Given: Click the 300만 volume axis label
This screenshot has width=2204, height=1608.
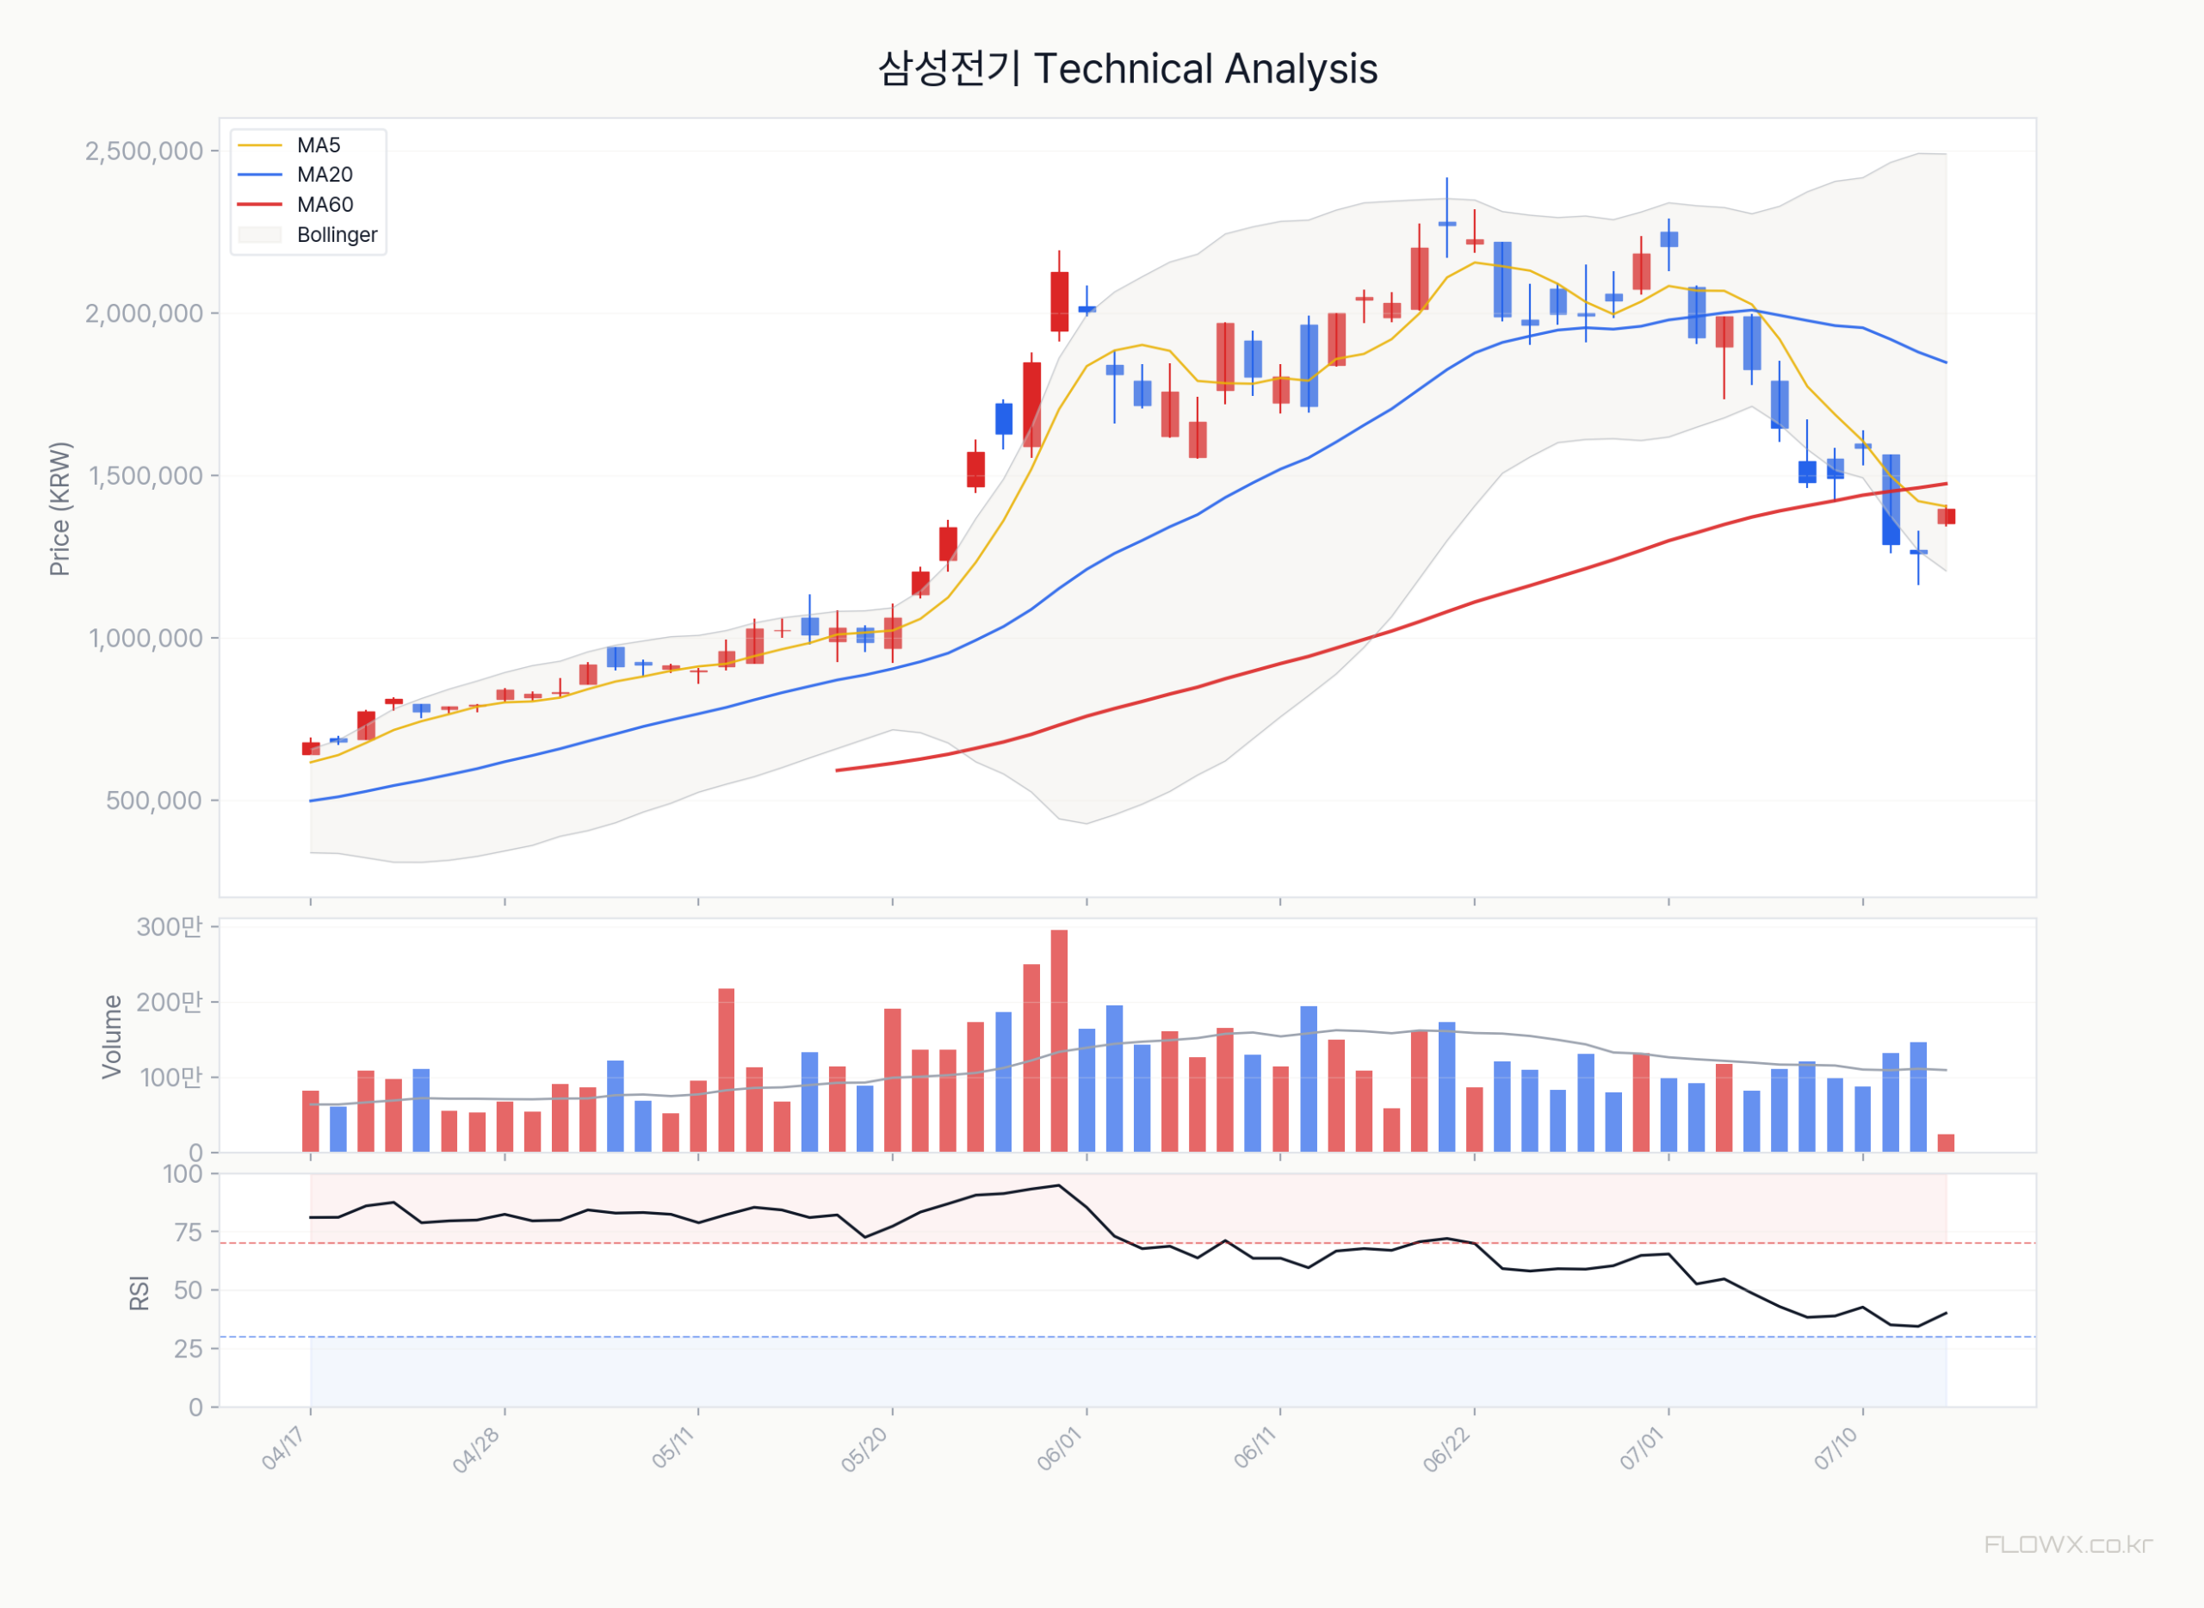Looking at the screenshot, I should click(170, 926).
